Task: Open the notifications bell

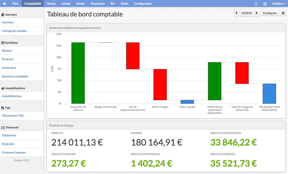Action: click(x=256, y=3)
